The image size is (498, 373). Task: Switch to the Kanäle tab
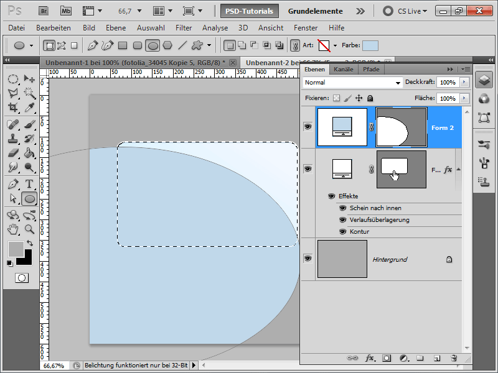click(x=344, y=70)
